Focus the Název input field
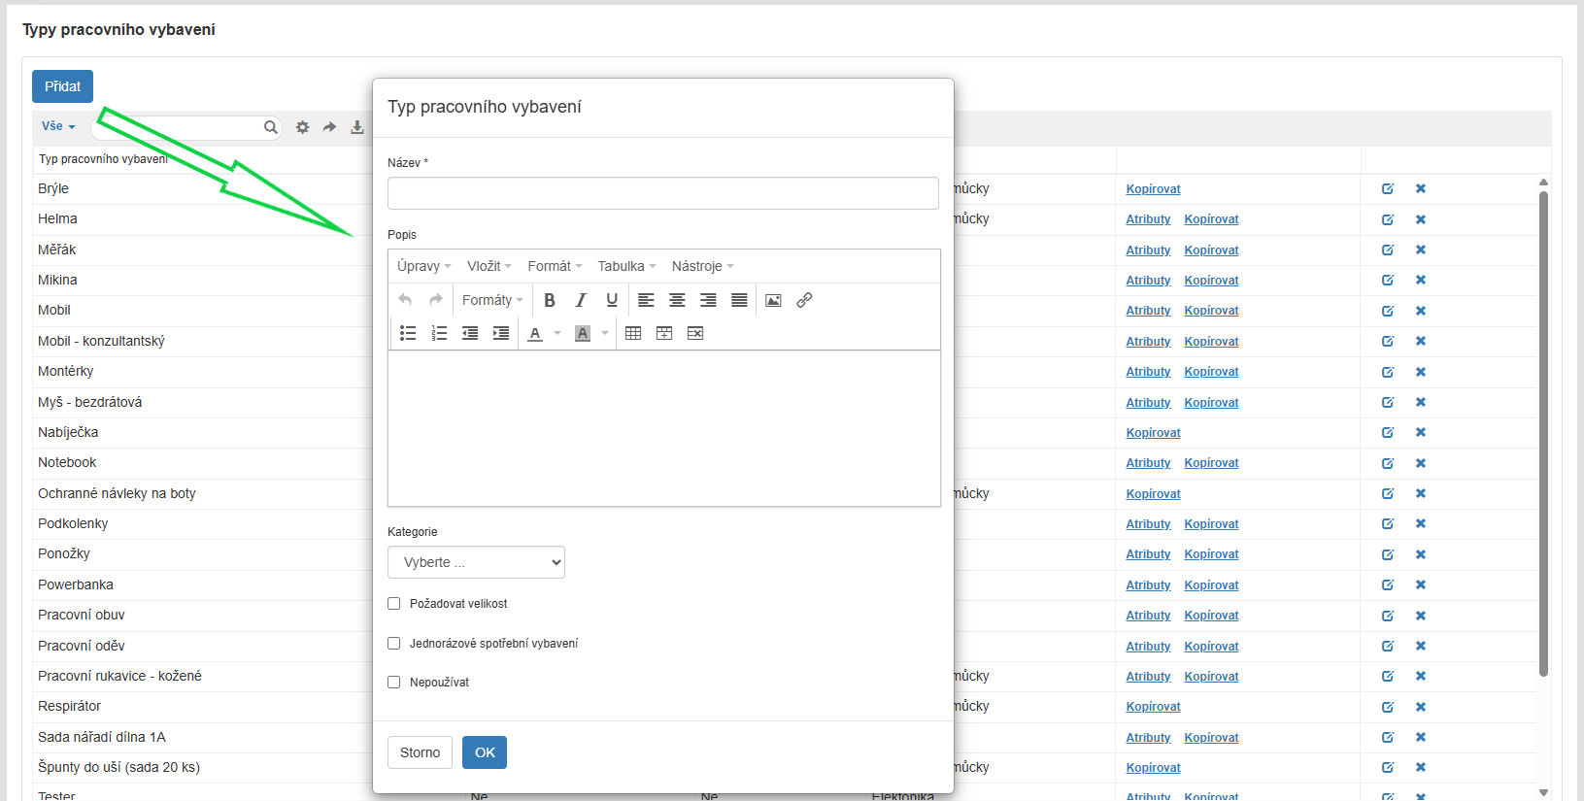Image resolution: width=1584 pixels, height=801 pixels. (663, 193)
